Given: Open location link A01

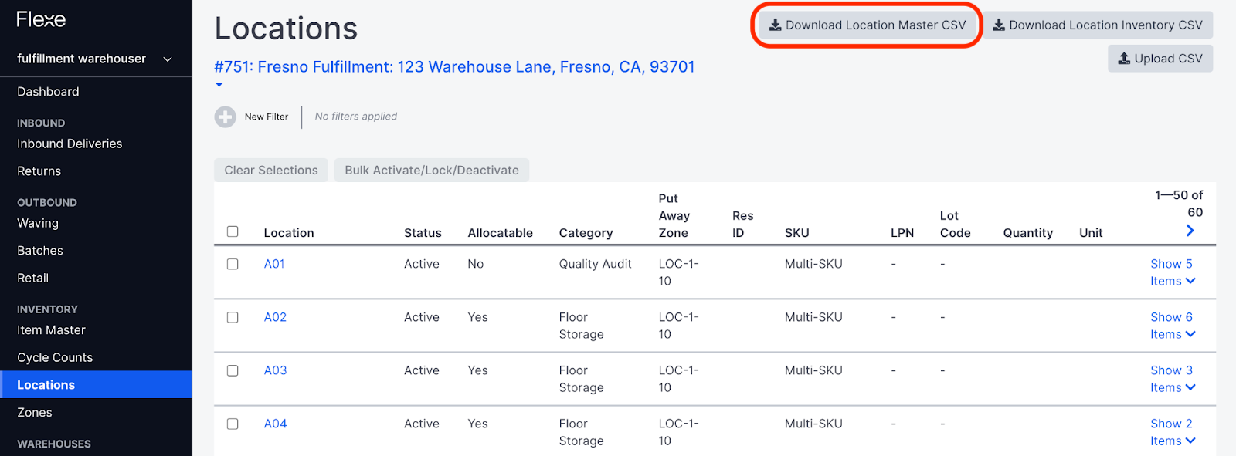Looking at the screenshot, I should coord(274,264).
